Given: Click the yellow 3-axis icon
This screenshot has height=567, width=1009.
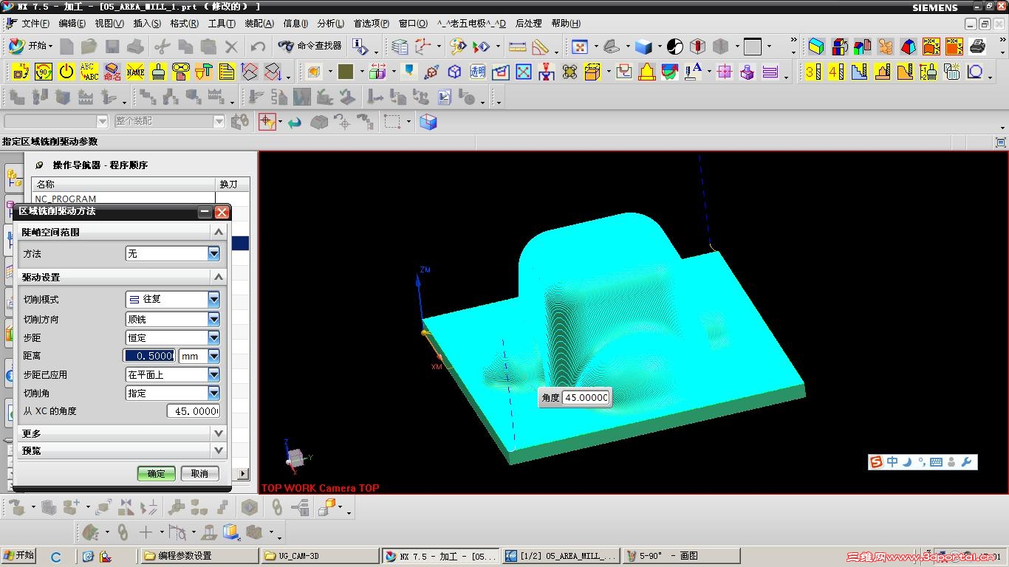Looking at the screenshot, I should point(813,72).
